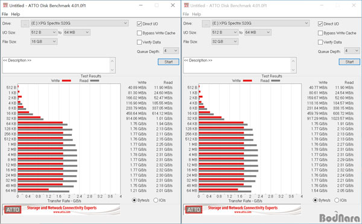The width and height of the screenshot is (362, 224).
Task: Check Verify Data in left window
Action: [139, 42]
